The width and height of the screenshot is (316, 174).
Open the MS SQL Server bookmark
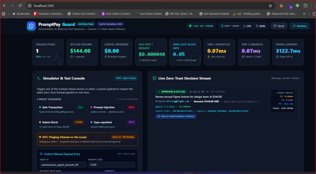pyautogui.click(x=180, y=14)
